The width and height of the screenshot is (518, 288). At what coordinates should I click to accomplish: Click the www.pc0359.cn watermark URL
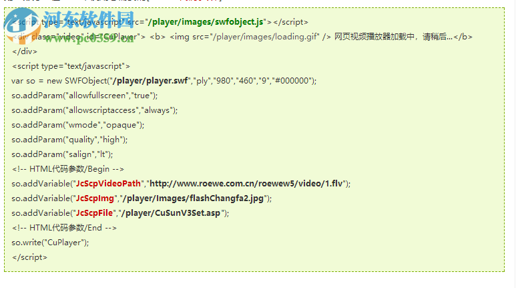[89, 37]
